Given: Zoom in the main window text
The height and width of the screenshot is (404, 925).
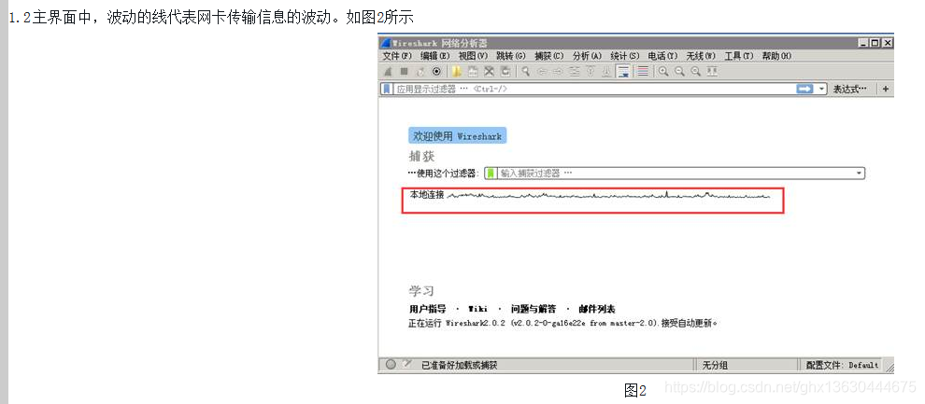Looking at the screenshot, I should point(663,71).
